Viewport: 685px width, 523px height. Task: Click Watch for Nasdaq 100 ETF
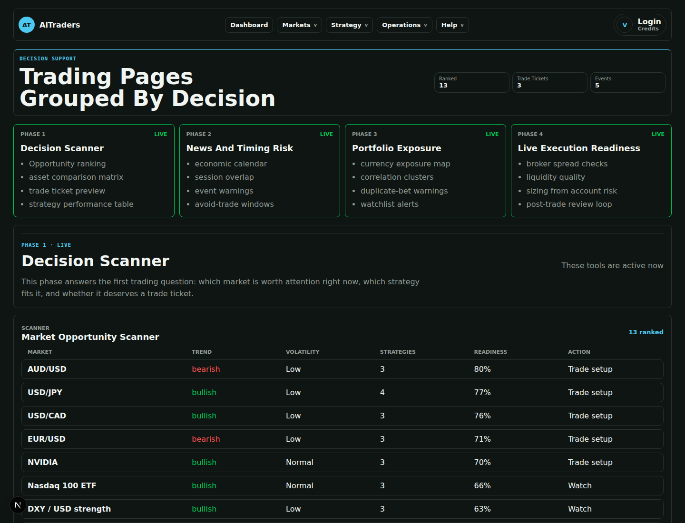[x=580, y=485]
